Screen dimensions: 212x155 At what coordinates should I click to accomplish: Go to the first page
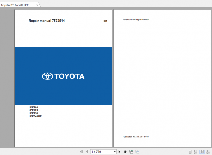(x=81, y=152)
